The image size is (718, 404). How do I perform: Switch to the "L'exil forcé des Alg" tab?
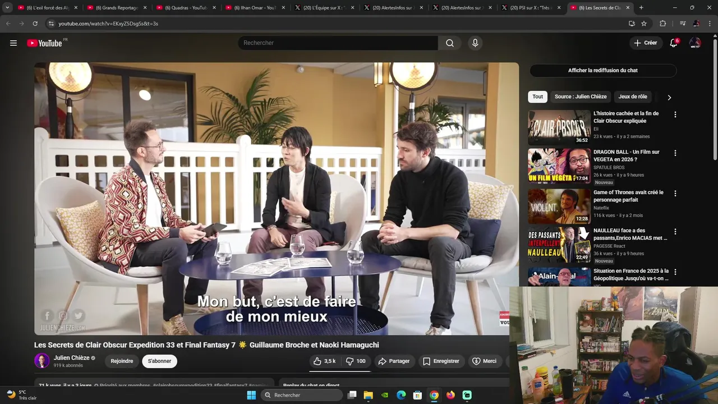[x=46, y=8]
